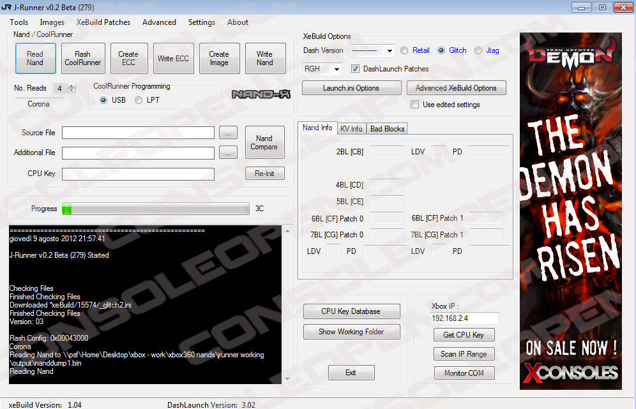Click the Flash CoolRunner button
Screen dimensions: 636x409
point(83,58)
